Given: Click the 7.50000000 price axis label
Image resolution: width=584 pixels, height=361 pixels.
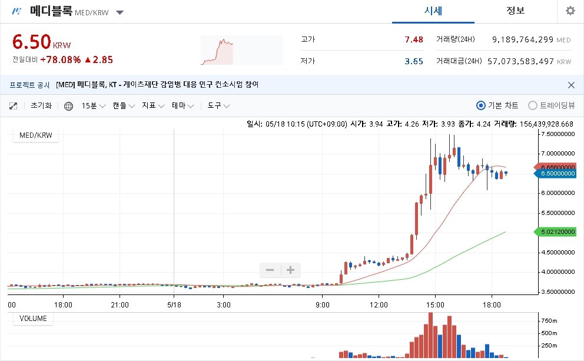Looking at the screenshot, I should [558, 134].
